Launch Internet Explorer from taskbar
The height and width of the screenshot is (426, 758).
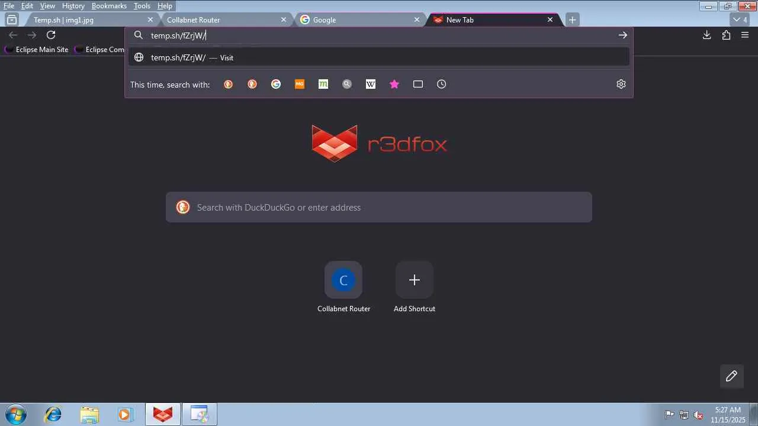pos(53,414)
